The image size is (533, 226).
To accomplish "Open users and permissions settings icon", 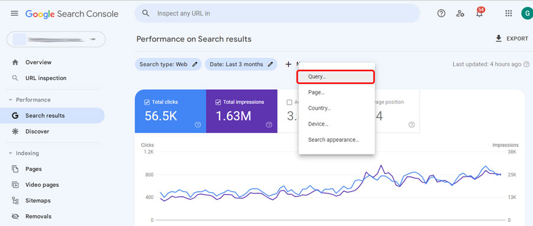I will tap(460, 14).
